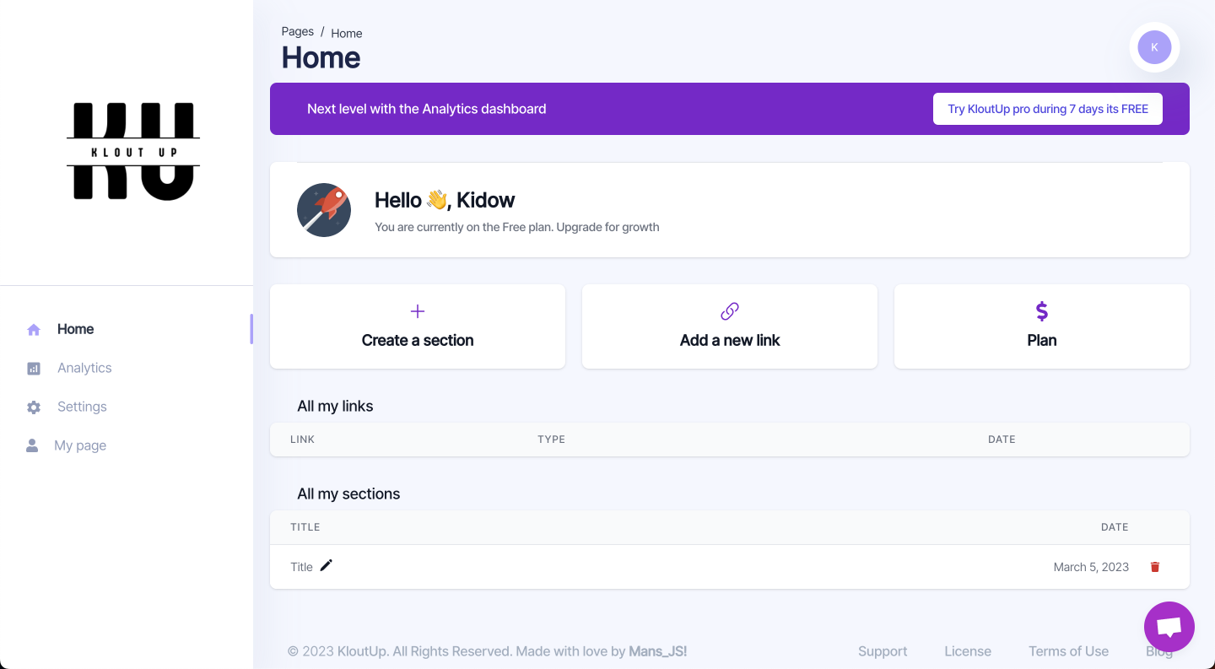Try KloutUp pro free trial button
The height and width of the screenshot is (669, 1215).
tap(1048, 109)
